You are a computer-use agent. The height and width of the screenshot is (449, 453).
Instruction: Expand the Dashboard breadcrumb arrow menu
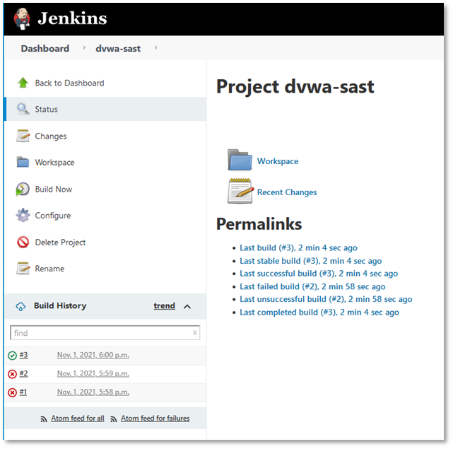point(84,48)
